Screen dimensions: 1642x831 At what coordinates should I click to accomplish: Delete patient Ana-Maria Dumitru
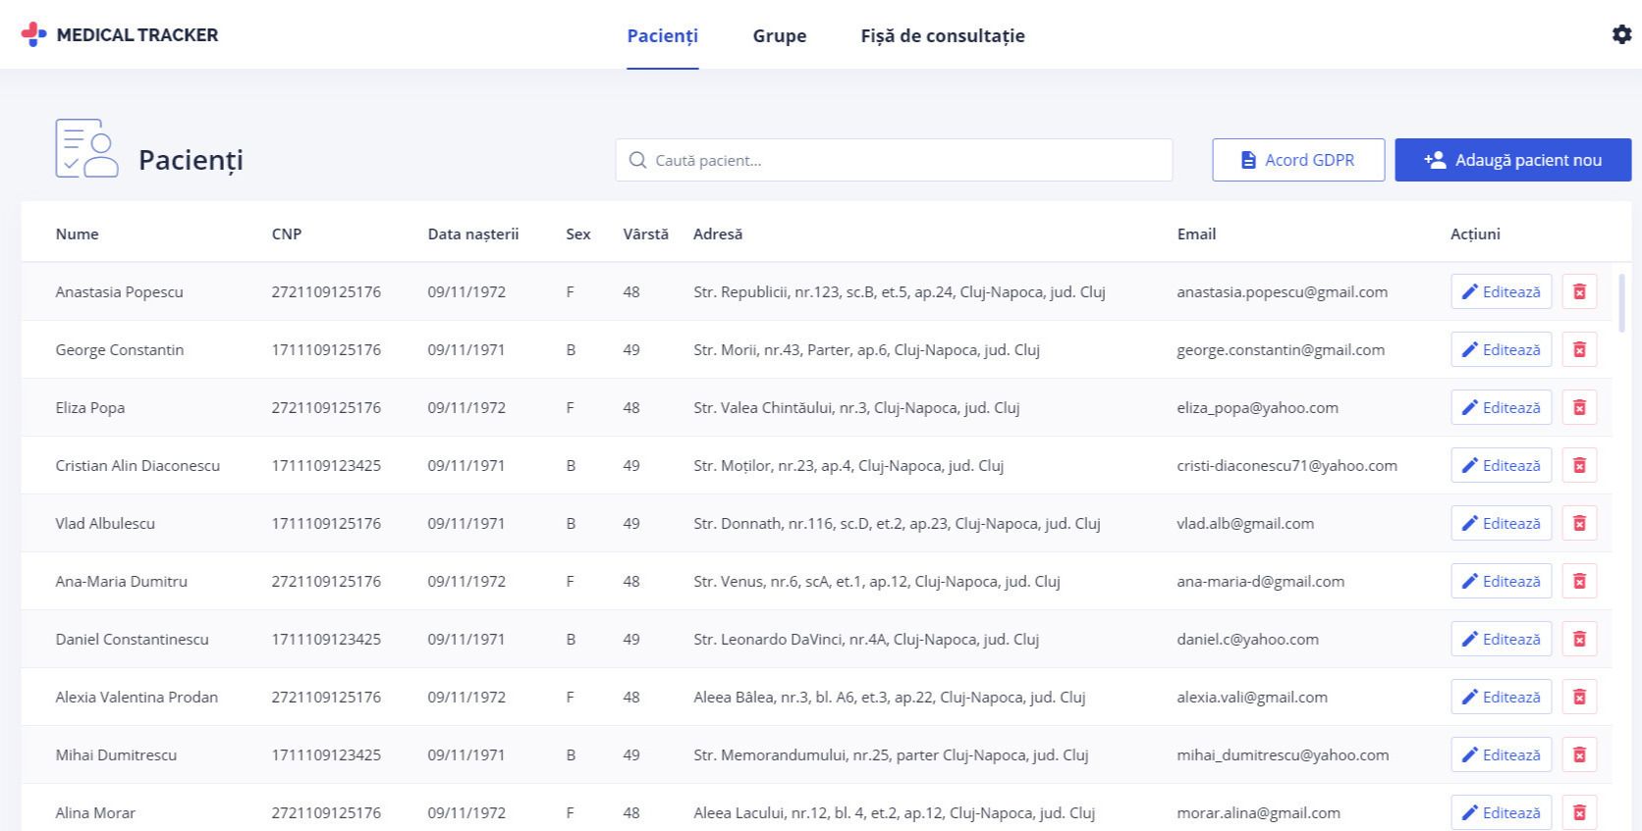point(1579,581)
